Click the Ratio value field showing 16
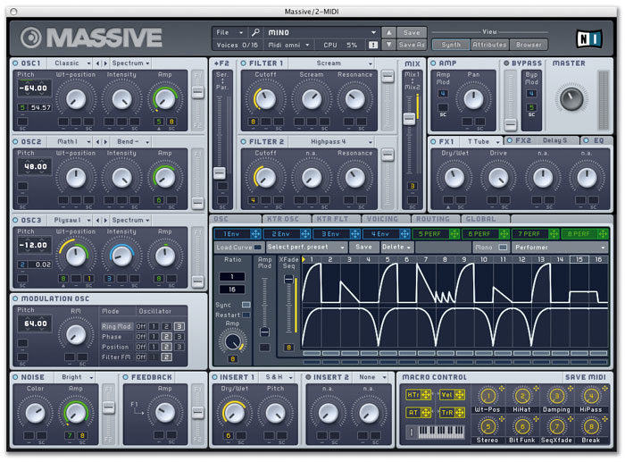625x462 pixels. tap(232, 290)
